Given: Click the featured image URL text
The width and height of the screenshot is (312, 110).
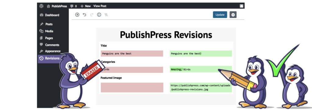Looking at the screenshot, I should (200, 88).
